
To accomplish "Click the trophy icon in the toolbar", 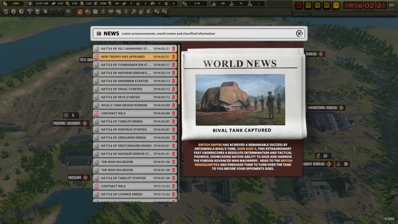I will [30, 12].
